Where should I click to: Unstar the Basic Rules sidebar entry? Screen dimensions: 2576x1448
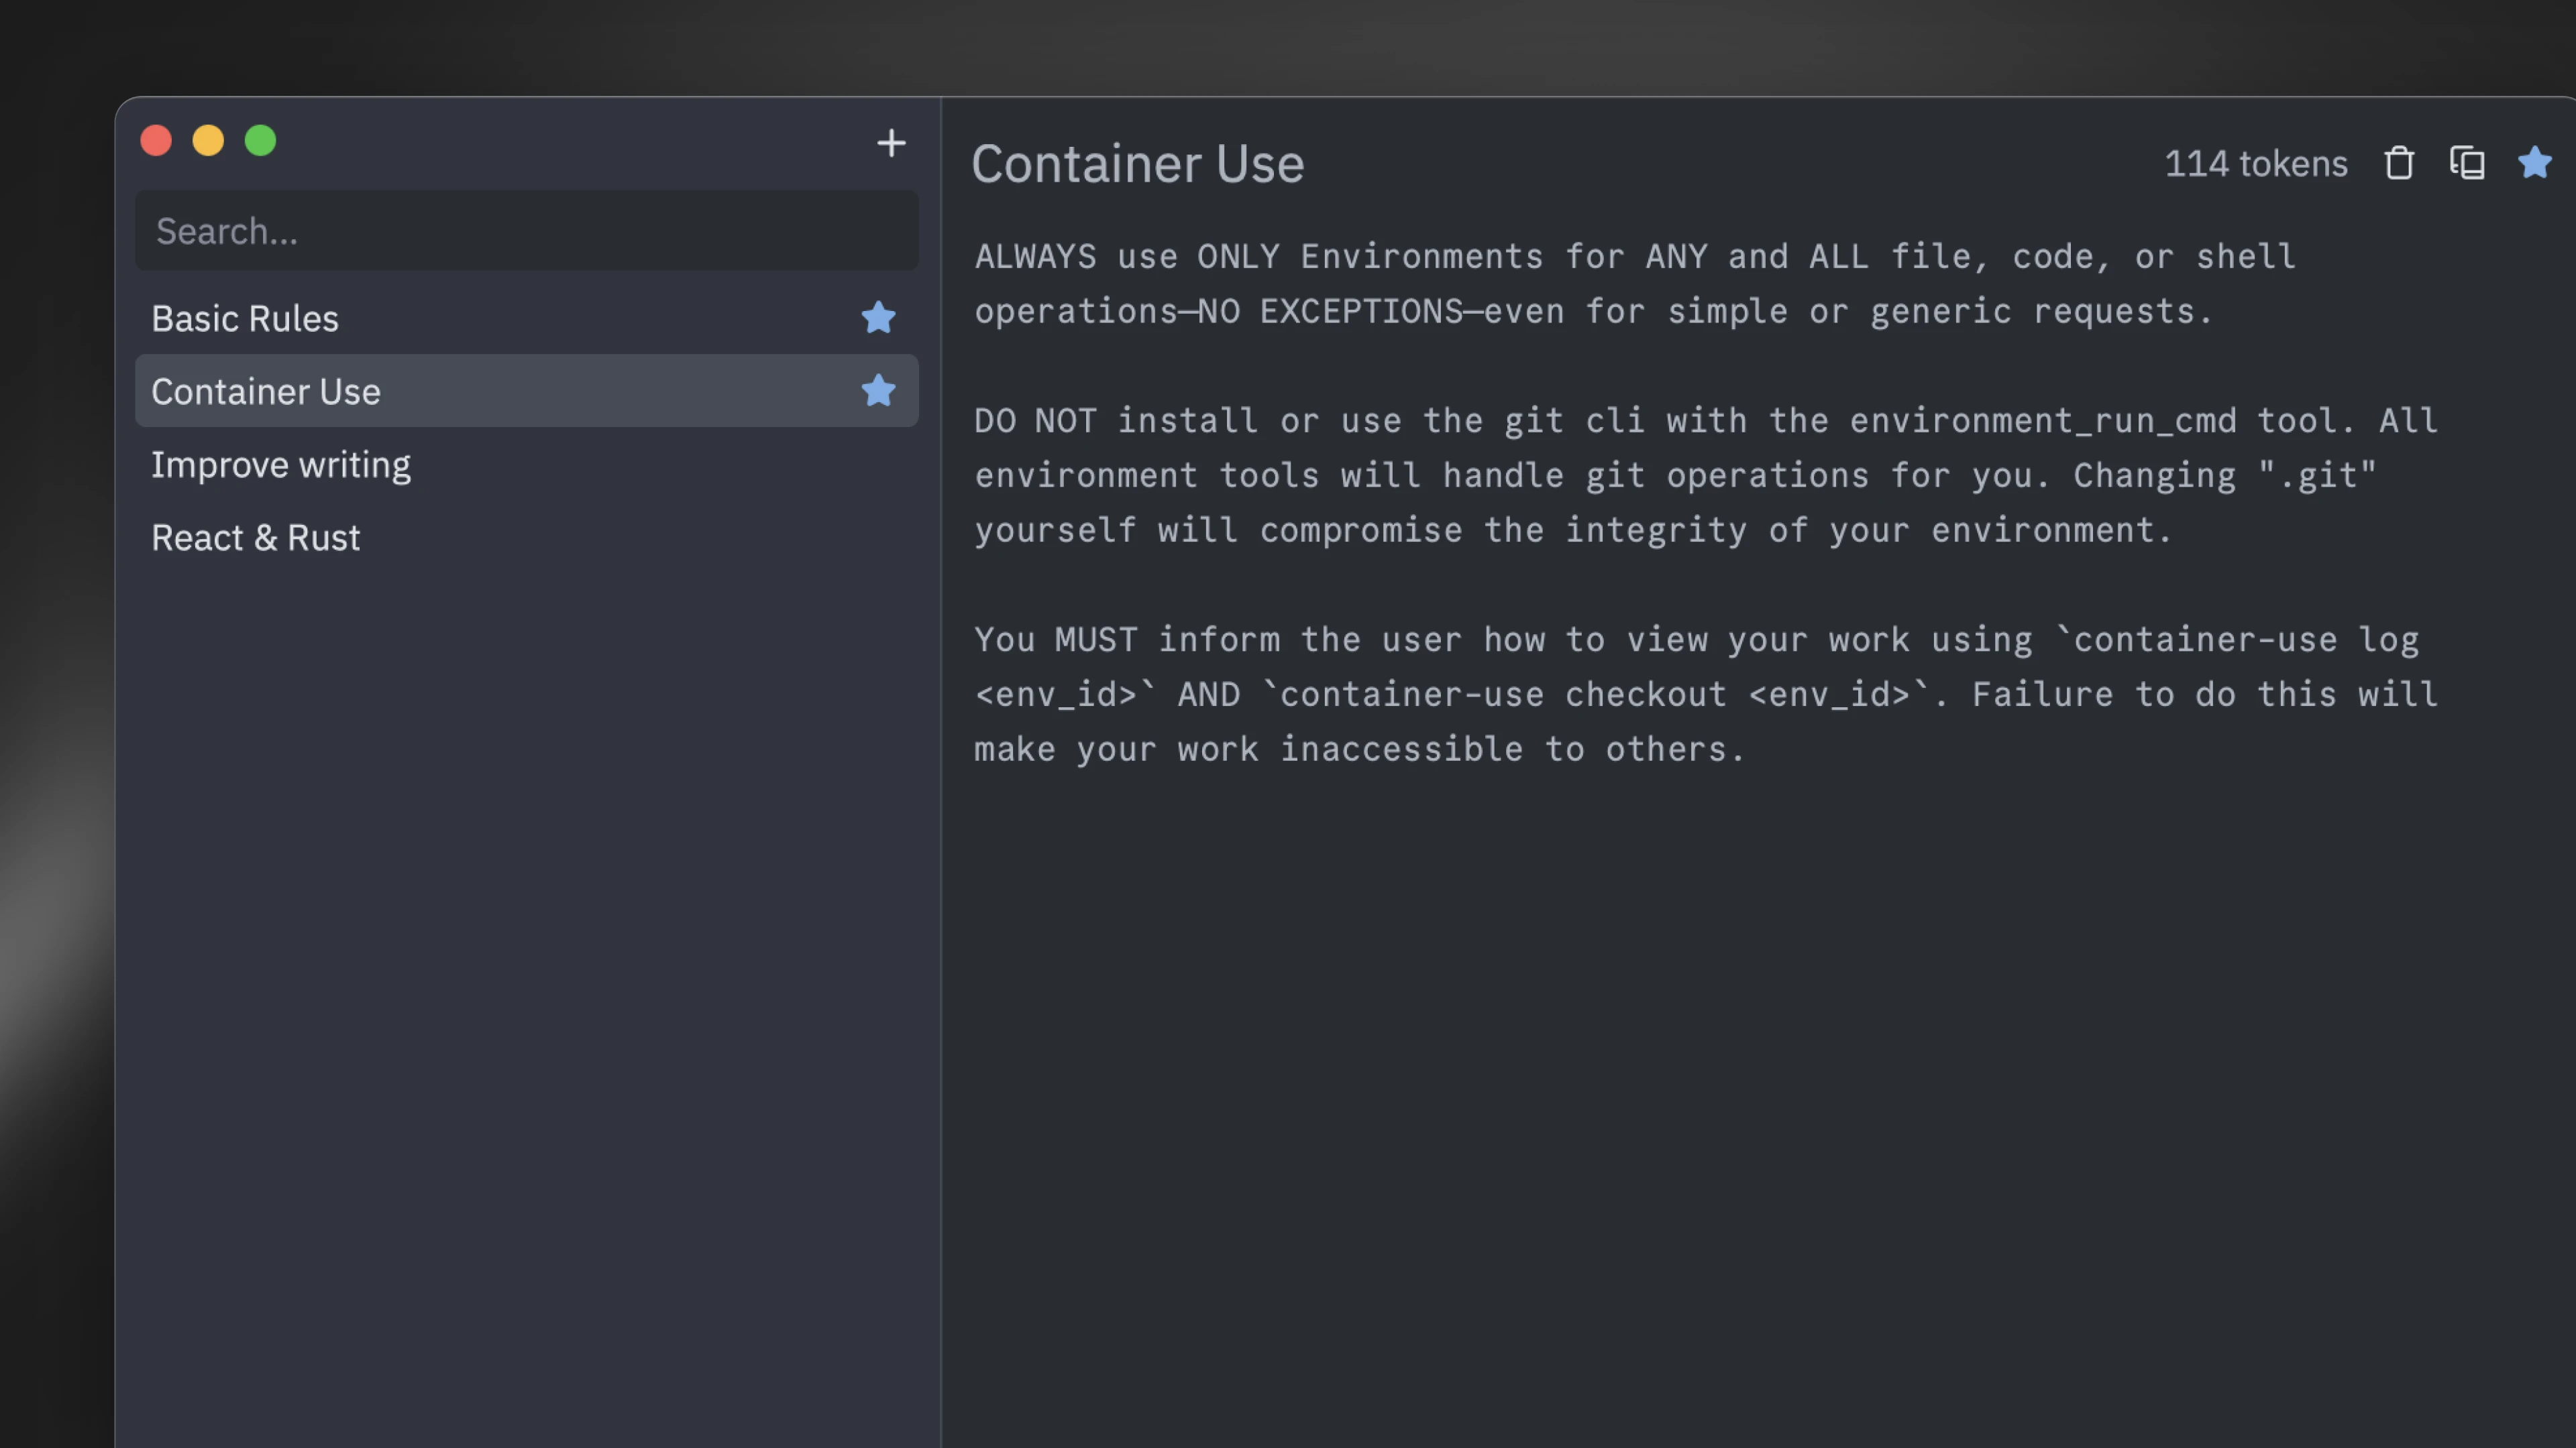click(878, 318)
